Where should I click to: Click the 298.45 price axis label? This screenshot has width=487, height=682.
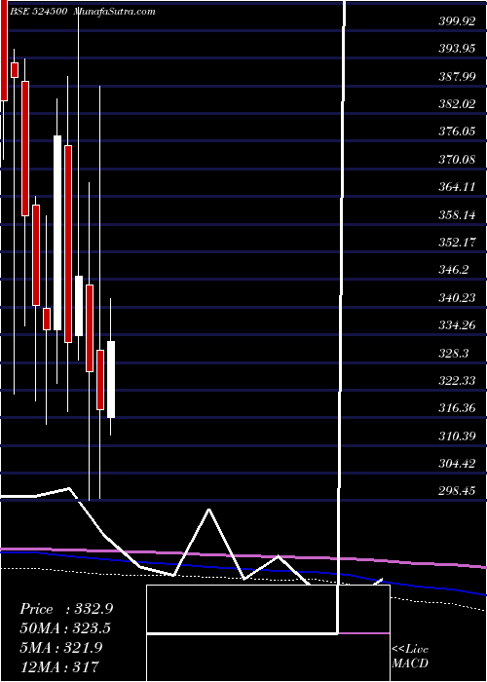pos(457,492)
